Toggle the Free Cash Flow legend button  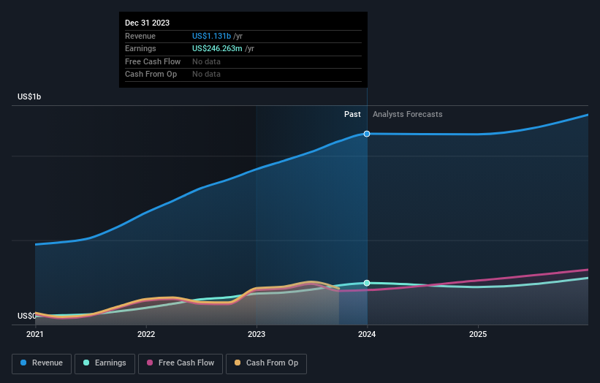[x=181, y=363]
